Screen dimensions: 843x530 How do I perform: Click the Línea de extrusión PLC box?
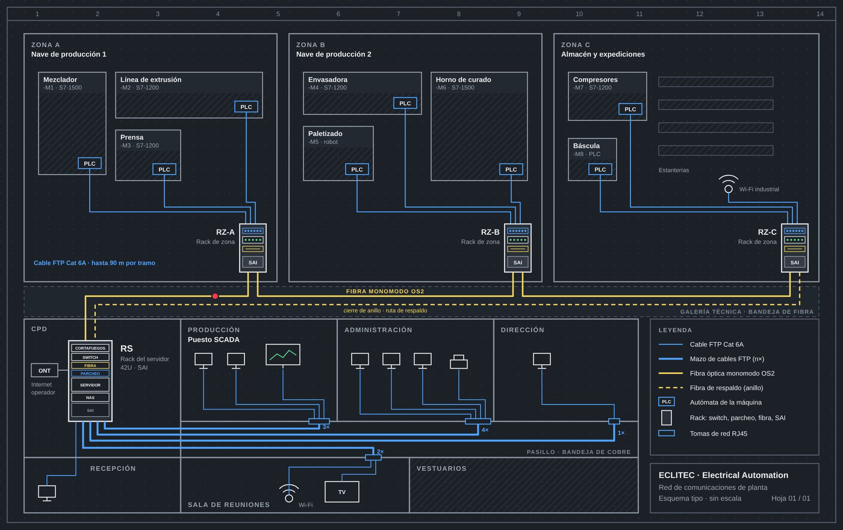(x=246, y=107)
